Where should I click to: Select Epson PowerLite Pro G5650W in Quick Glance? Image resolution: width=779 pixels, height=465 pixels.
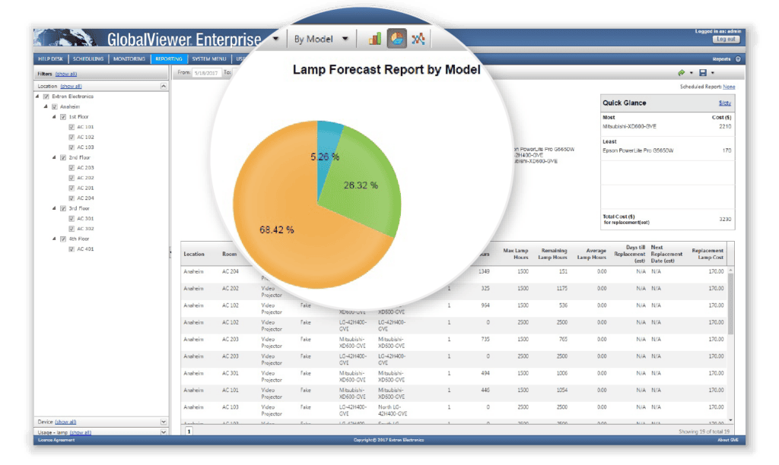point(638,150)
